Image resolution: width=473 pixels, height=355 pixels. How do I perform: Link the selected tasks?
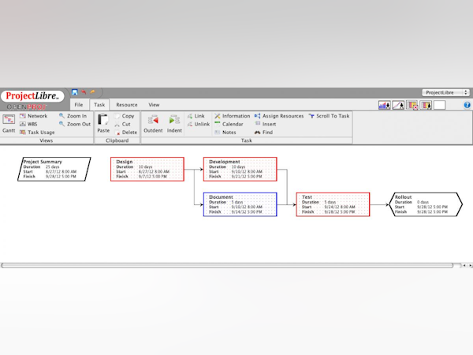(x=196, y=116)
